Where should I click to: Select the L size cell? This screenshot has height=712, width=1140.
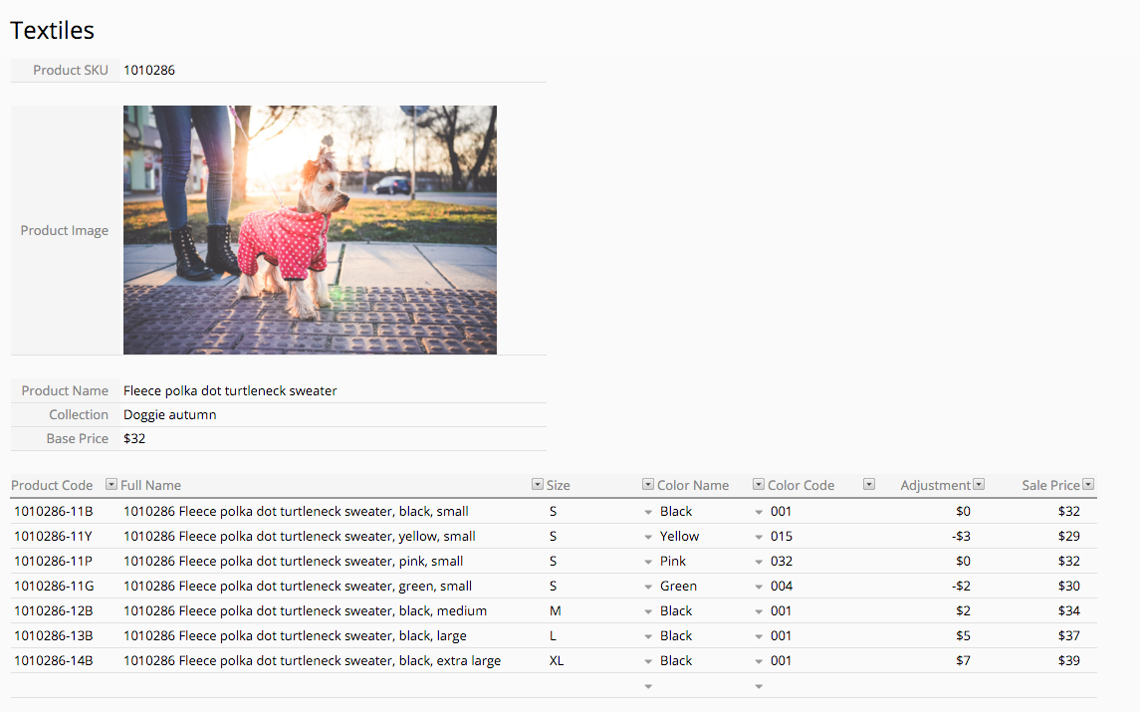click(553, 635)
